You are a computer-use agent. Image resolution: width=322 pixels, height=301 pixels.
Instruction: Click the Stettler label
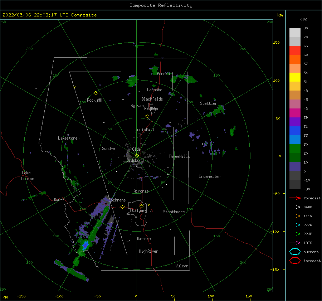[209, 103]
